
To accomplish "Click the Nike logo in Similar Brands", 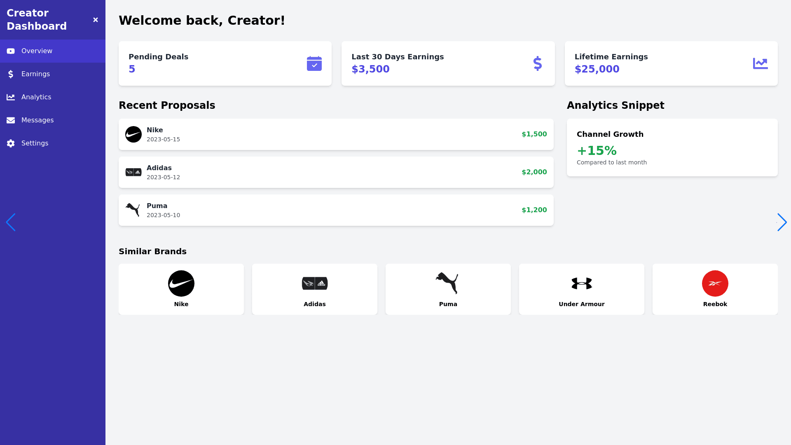I will [181, 283].
